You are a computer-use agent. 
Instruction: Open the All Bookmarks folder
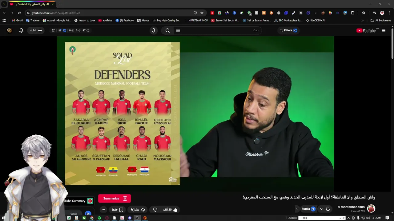381,21
